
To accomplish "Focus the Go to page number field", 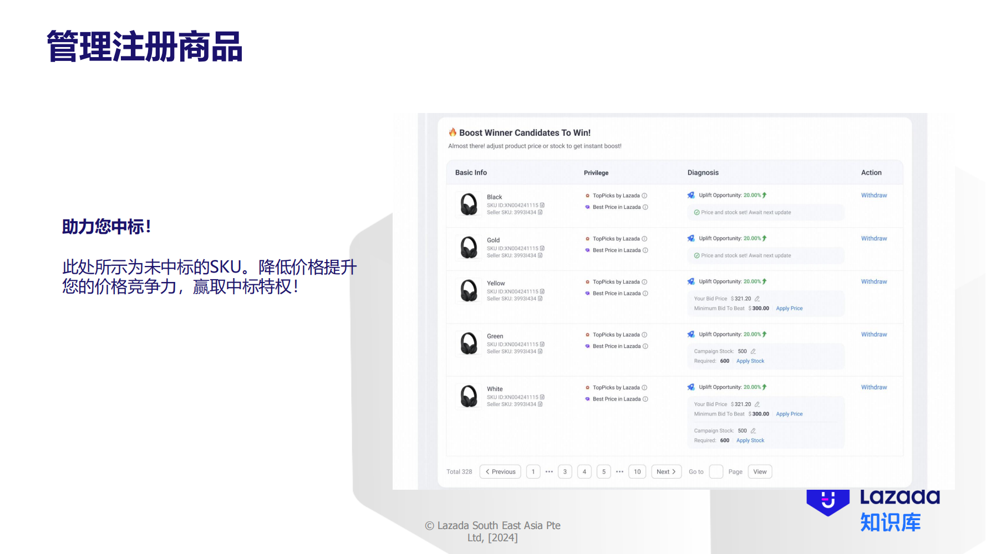I will tap(716, 472).
